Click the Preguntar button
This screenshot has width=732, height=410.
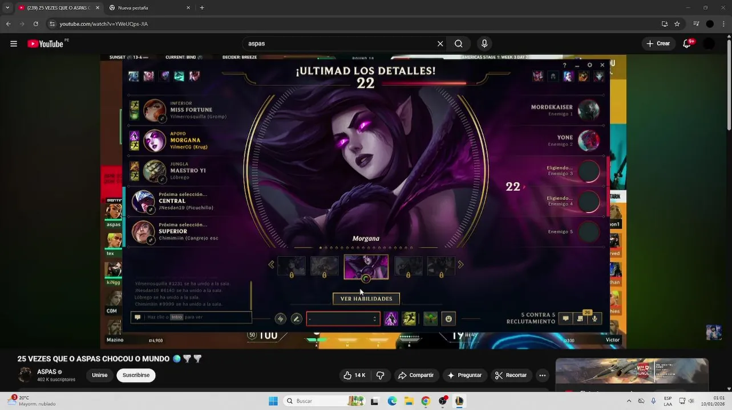[465, 375]
